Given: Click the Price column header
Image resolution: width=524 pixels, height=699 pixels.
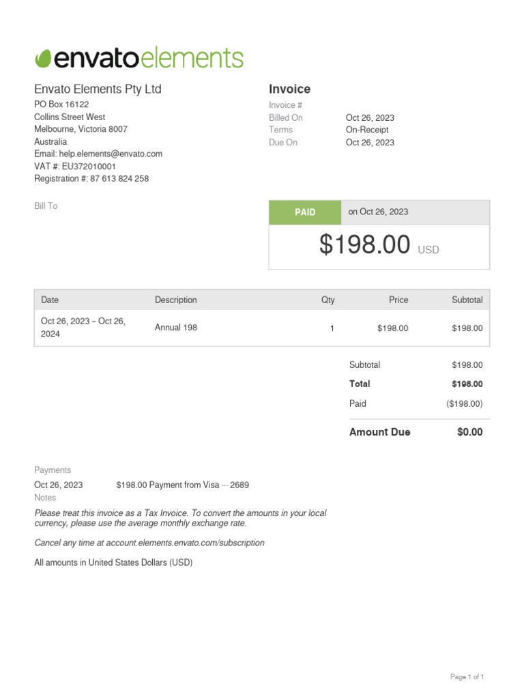Looking at the screenshot, I should click(398, 300).
